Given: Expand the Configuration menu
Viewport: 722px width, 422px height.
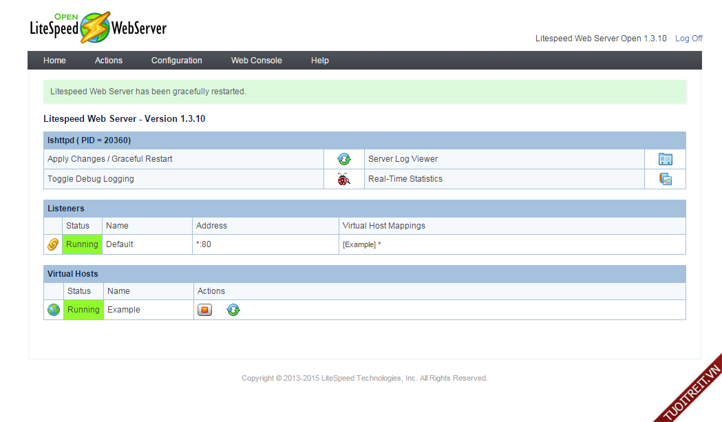Looking at the screenshot, I should pos(177,61).
